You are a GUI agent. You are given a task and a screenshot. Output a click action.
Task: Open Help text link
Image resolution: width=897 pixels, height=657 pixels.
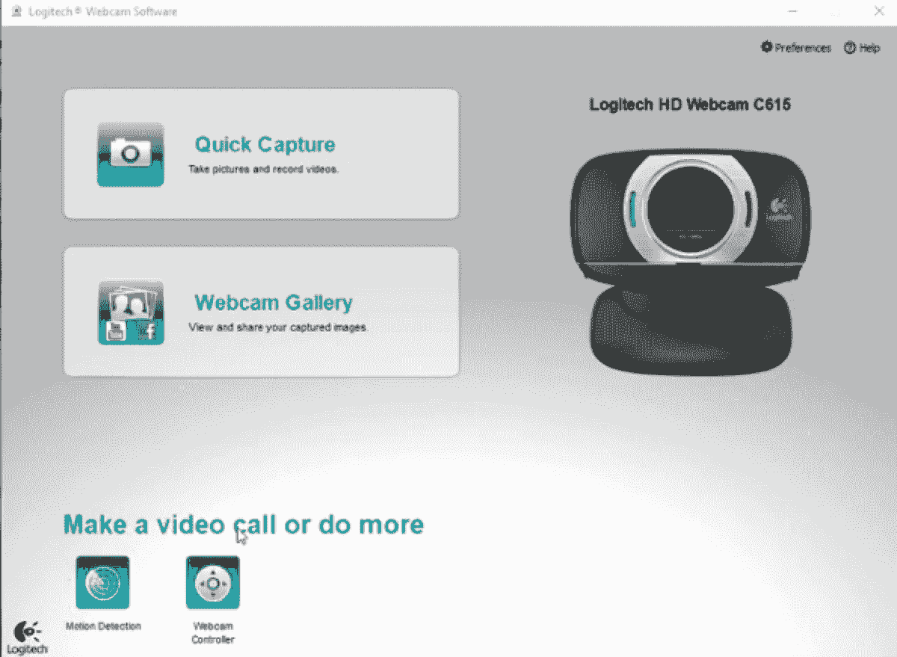pos(870,48)
